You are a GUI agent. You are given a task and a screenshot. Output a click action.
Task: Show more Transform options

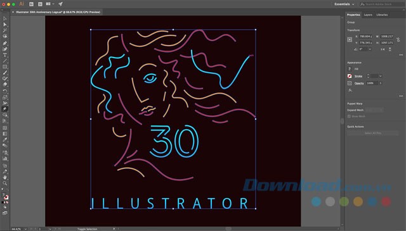pos(401,55)
